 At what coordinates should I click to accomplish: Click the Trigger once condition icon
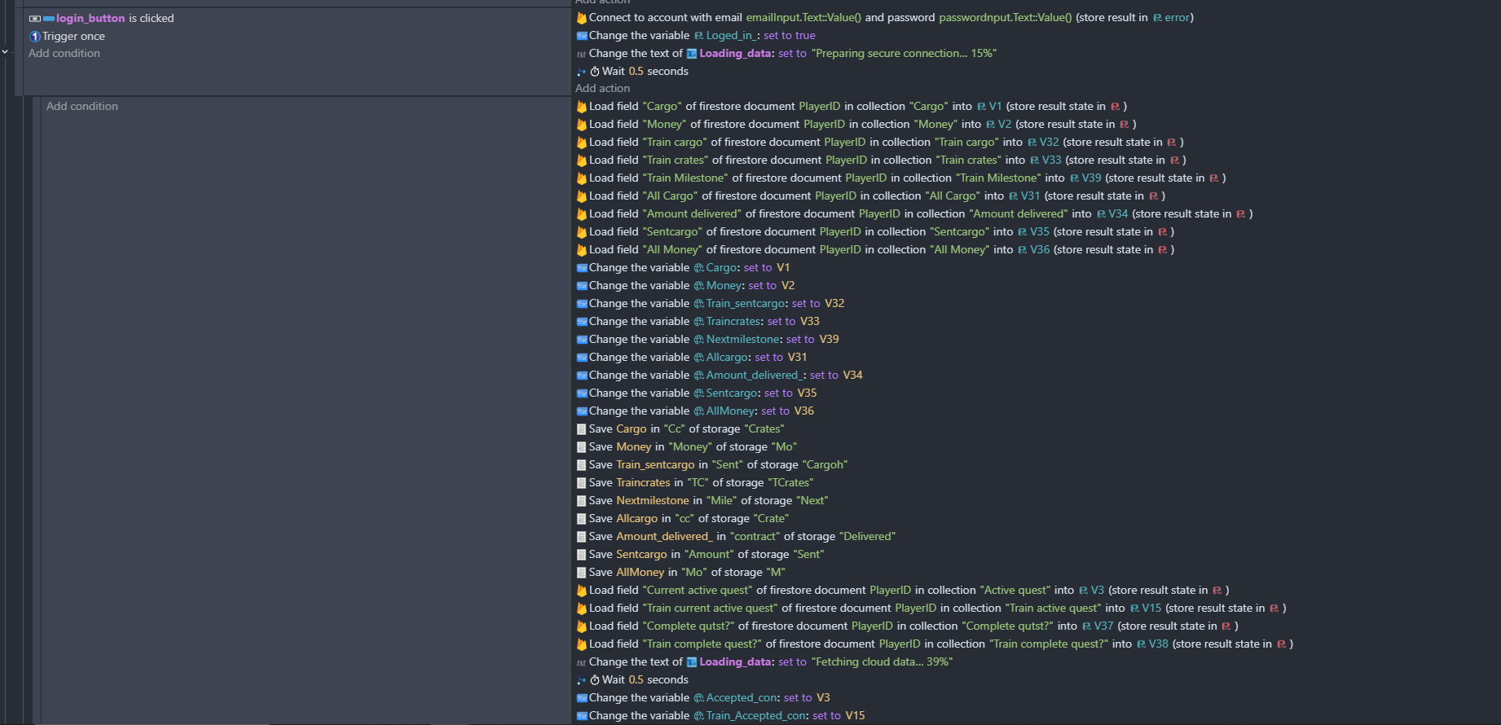(35, 36)
